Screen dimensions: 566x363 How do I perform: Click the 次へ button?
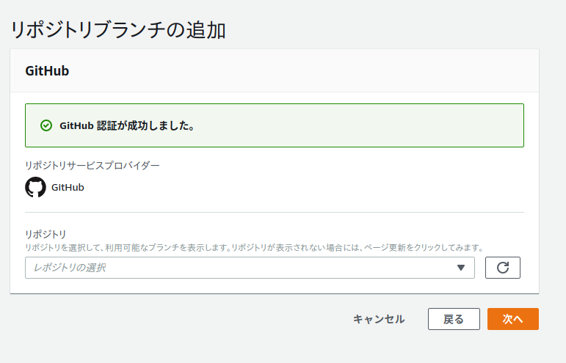click(x=513, y=319)
